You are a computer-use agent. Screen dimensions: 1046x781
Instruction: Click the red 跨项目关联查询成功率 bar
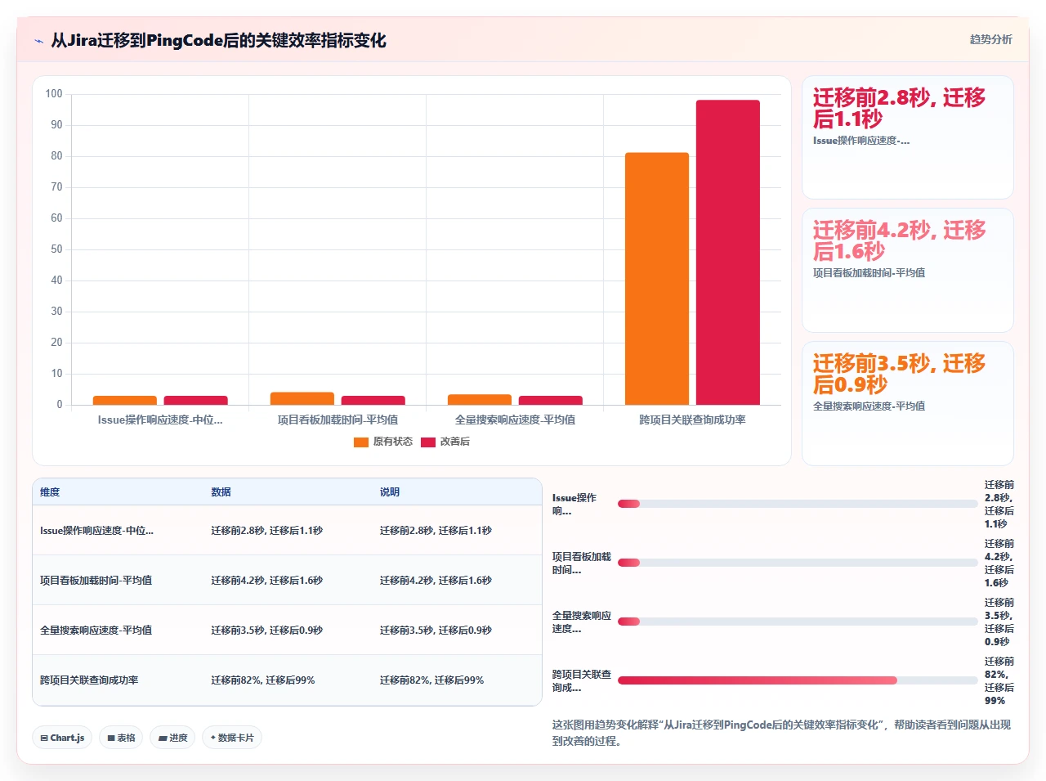click(x=728, y=252)
